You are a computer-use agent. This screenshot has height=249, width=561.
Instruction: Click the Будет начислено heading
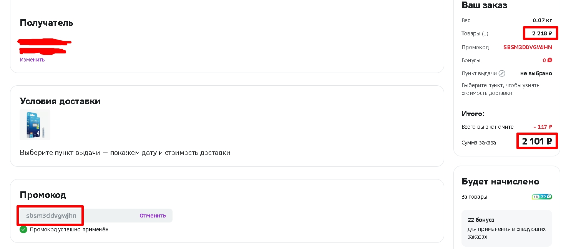(x=500, y=181)
